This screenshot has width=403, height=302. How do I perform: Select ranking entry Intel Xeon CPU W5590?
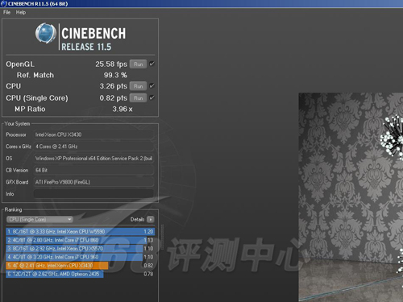80,231
